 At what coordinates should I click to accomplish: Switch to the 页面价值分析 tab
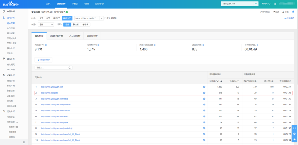[56, 36]
